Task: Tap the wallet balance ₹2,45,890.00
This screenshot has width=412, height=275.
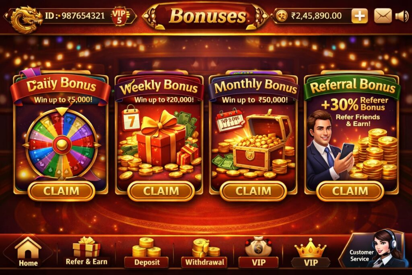Action: (316, 16)
